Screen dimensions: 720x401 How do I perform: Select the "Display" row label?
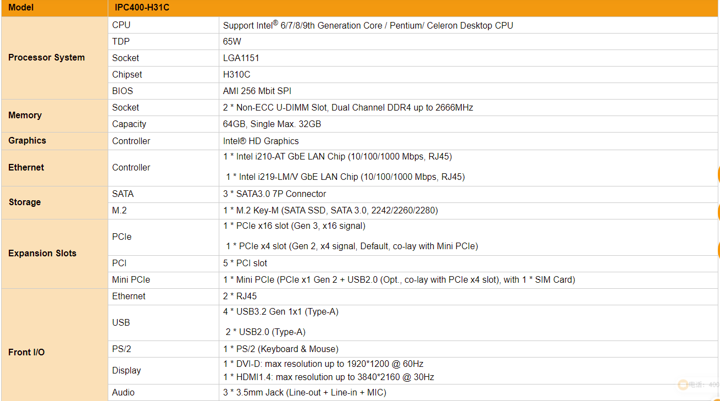tap(126, 370)
